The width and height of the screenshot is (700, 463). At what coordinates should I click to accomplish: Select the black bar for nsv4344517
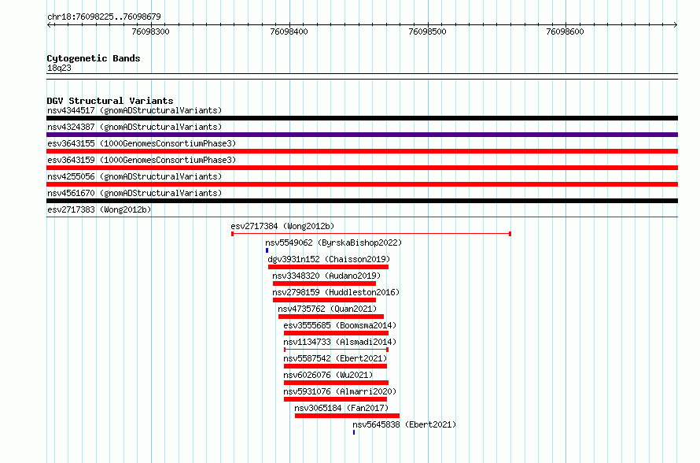tap(362, 118)
